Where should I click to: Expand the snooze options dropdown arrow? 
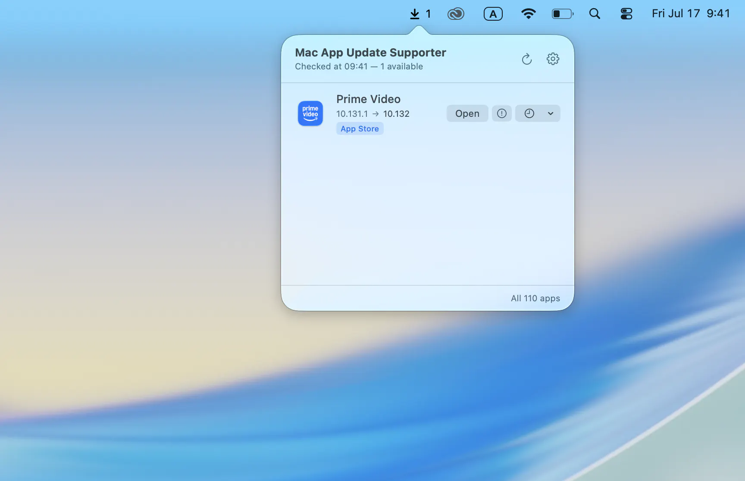551,113
